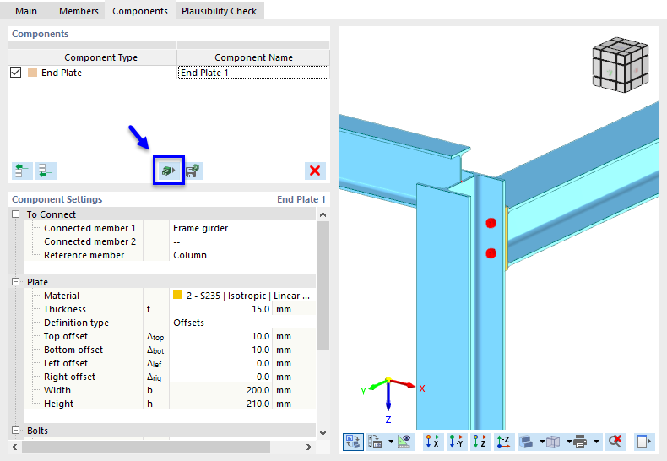
Task: Click the Top offset 10.0 value
Action: [x=220, y=336]
